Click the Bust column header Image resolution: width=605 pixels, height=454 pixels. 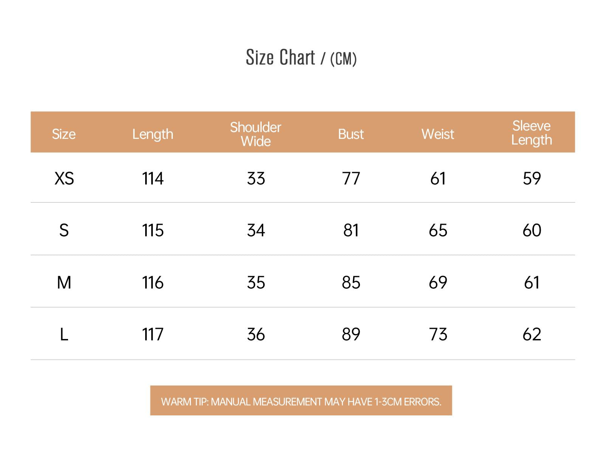pyautogui.click(x=351, y=134)
